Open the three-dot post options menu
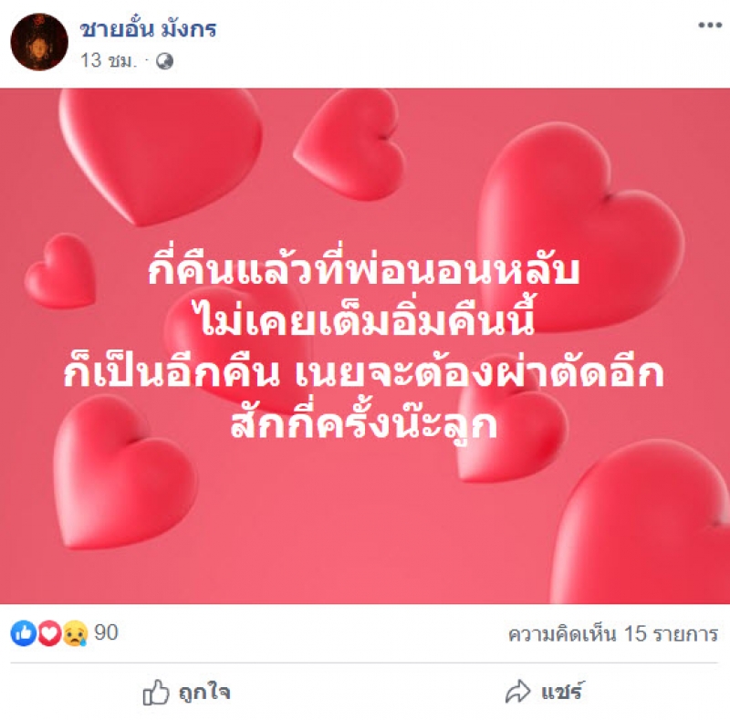This screenshot has width=730, height=720. pyautogui.click(x=710, y=26)
